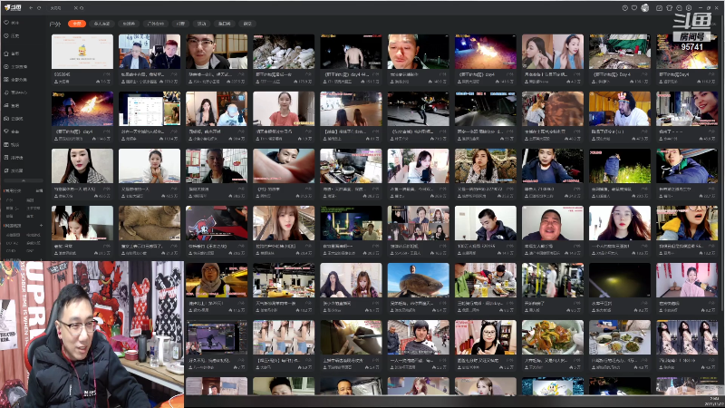
Task: Expand the sidebar section with the plus sign
Action: tap(41, 225)
